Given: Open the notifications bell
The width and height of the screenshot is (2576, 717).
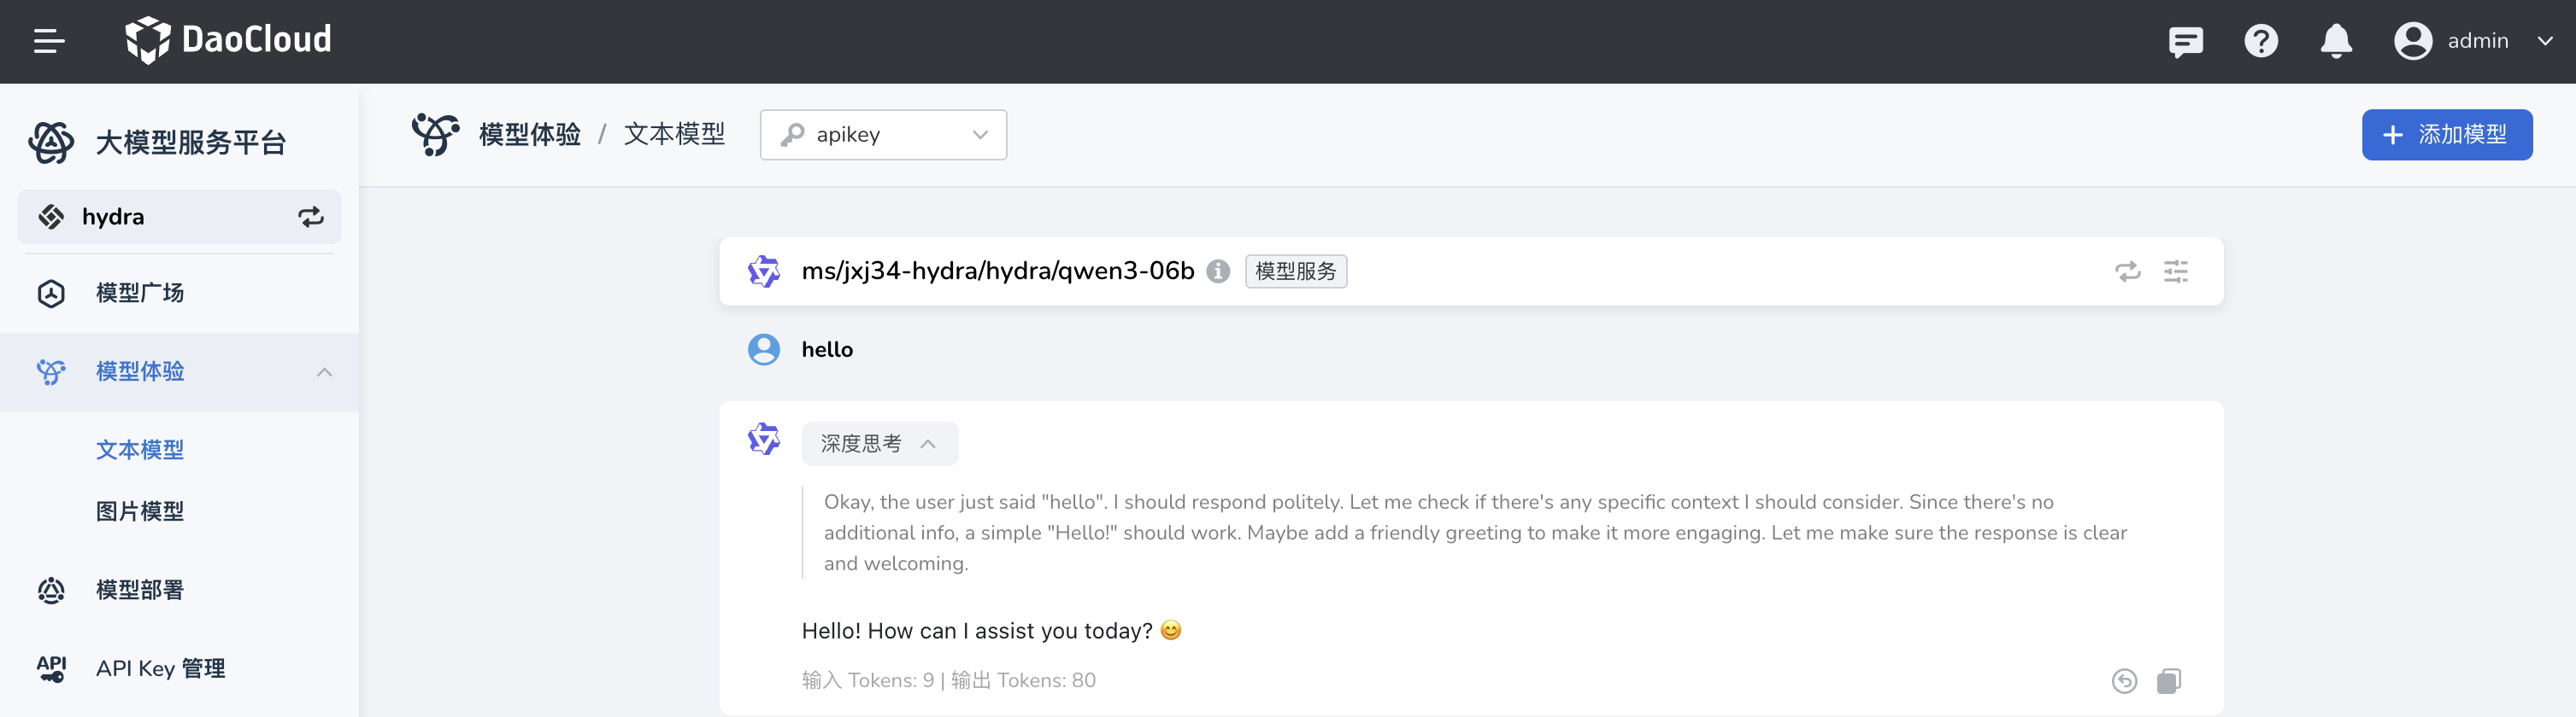Looking at the screenshot, I should [x=2335, y=41].
